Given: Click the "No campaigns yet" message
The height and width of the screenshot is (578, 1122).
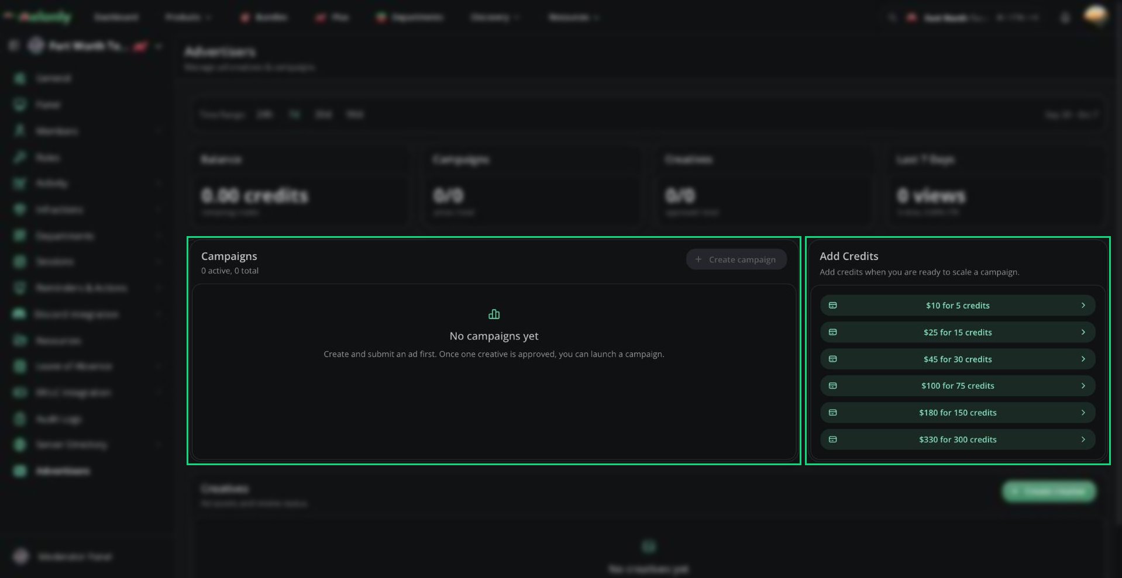Looking at the screenshot, I should pos(494,336).
